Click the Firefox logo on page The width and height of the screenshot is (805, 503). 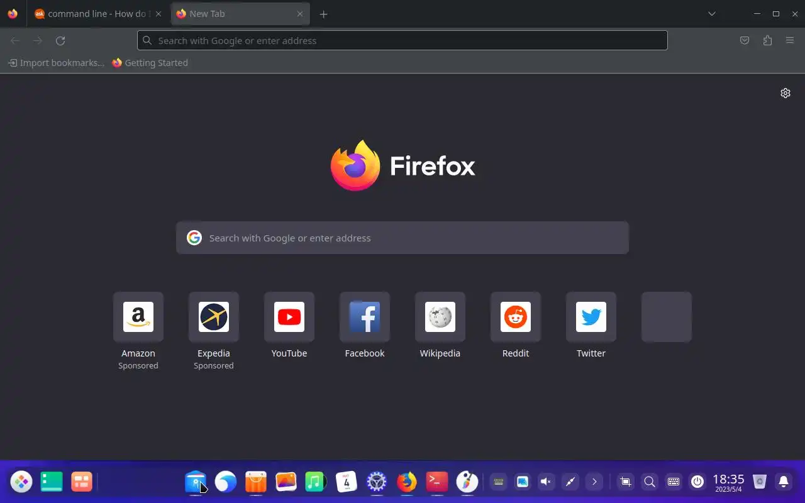pos(402,165)
